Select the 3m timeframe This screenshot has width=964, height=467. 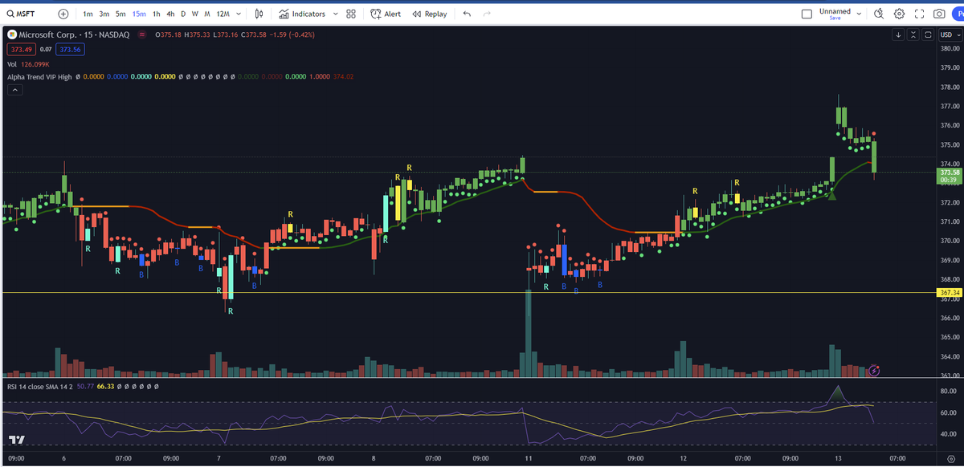point(104,14)
